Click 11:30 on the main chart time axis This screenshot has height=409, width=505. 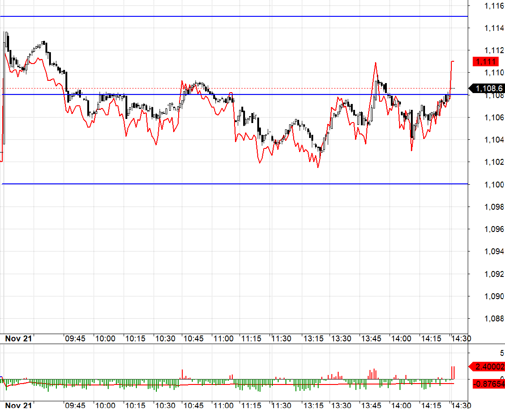(x=281, y=339)
